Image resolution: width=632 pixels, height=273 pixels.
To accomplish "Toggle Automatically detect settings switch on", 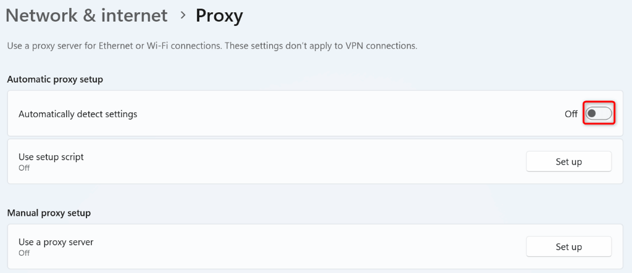I will tap(598, 114).
